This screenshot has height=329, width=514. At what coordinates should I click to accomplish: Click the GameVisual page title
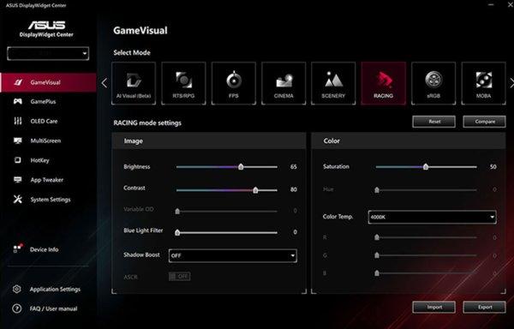pyautogui.click(x=140, y=31)
